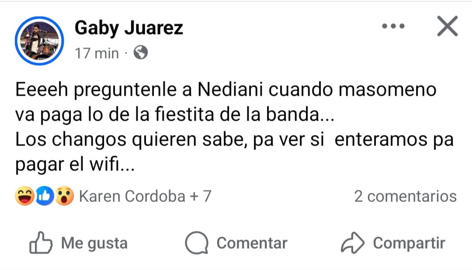The image size is (472, 270).
Task: View reactions from Karen Cordoba + 7
Action: click(145, 197)
